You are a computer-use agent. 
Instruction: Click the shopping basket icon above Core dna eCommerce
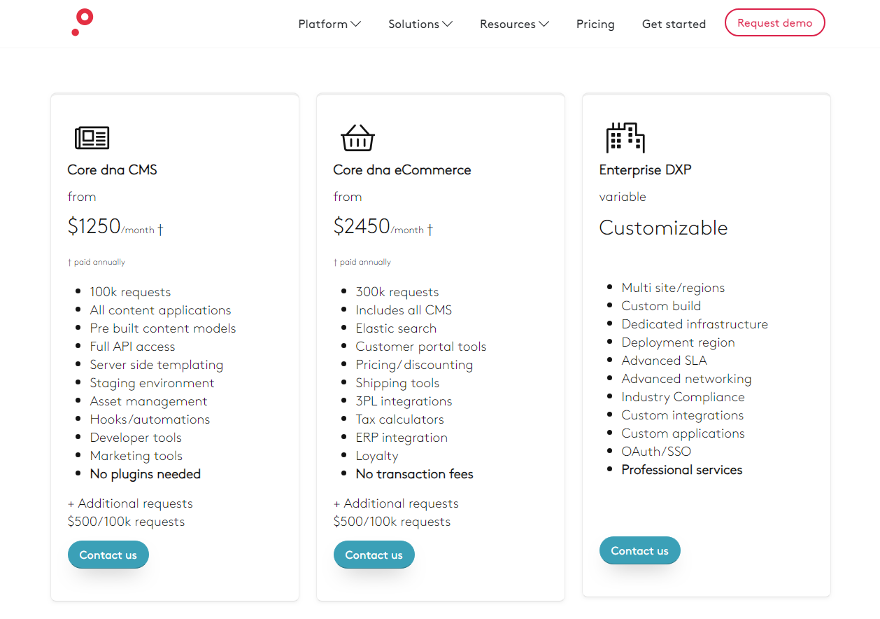pos(357,137)
